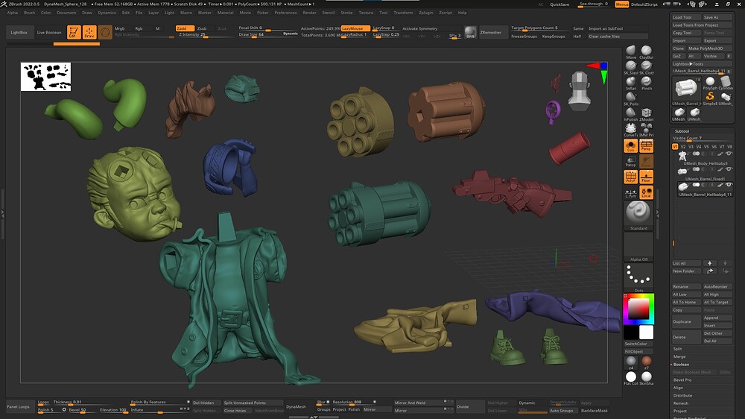Click QuickSave
745x419 pixels.
tap(559, 4)
